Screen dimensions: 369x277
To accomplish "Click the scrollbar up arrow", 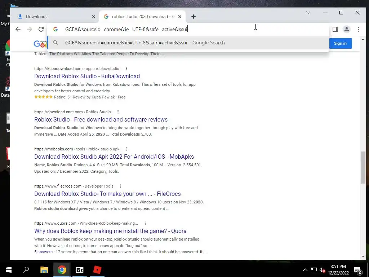I will [x=363, y=39].
